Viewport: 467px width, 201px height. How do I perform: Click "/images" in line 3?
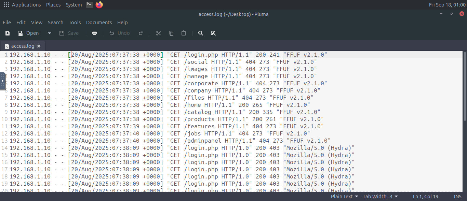point(196,69)
